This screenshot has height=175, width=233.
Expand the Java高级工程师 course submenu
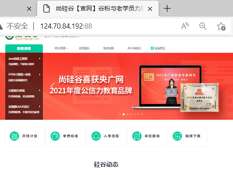[x=24, y=59]
